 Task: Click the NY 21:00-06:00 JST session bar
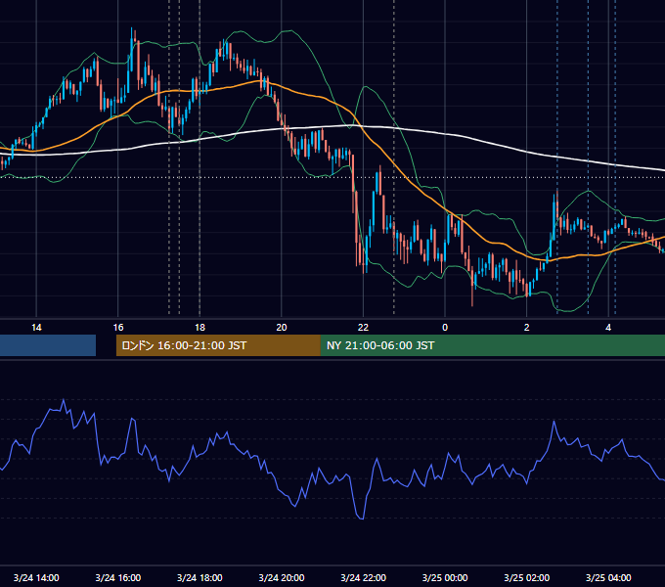pos(492,345)
